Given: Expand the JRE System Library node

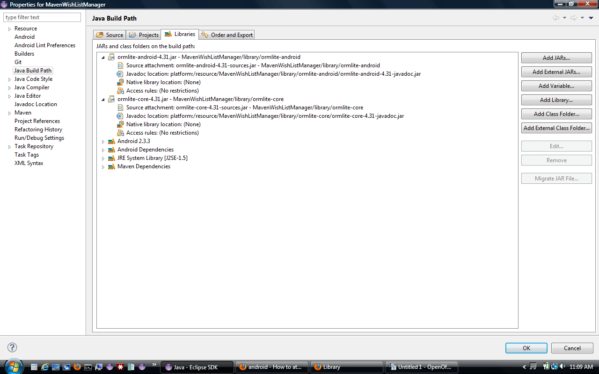Looking at the screenshot, I should click(103, 158).
